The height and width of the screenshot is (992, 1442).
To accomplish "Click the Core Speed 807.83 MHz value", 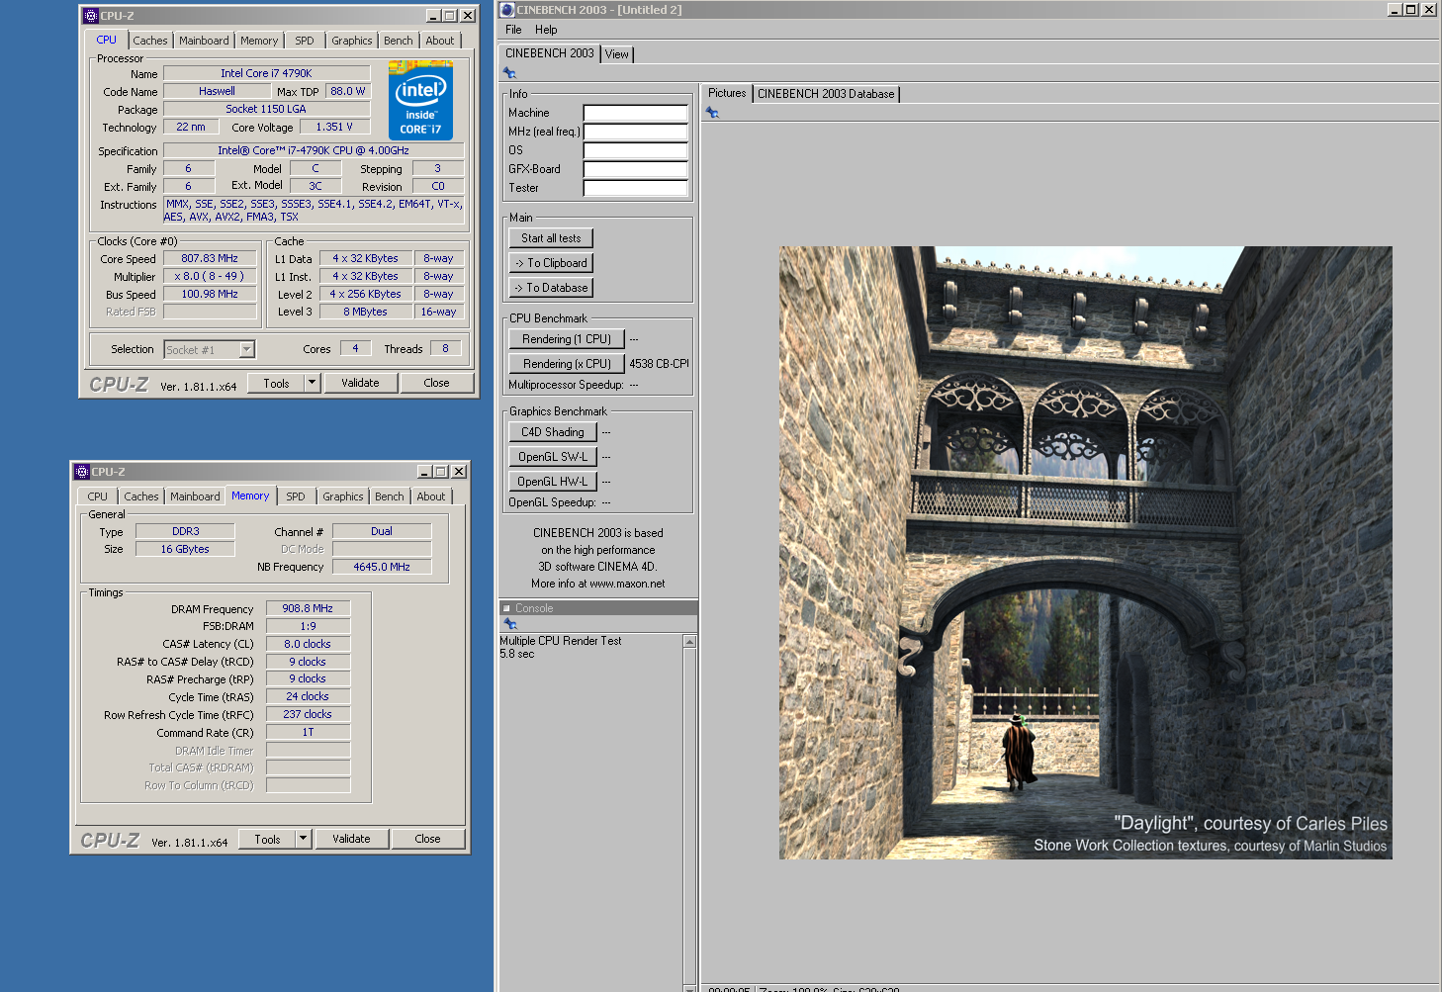I will click(x=210, y=258).
